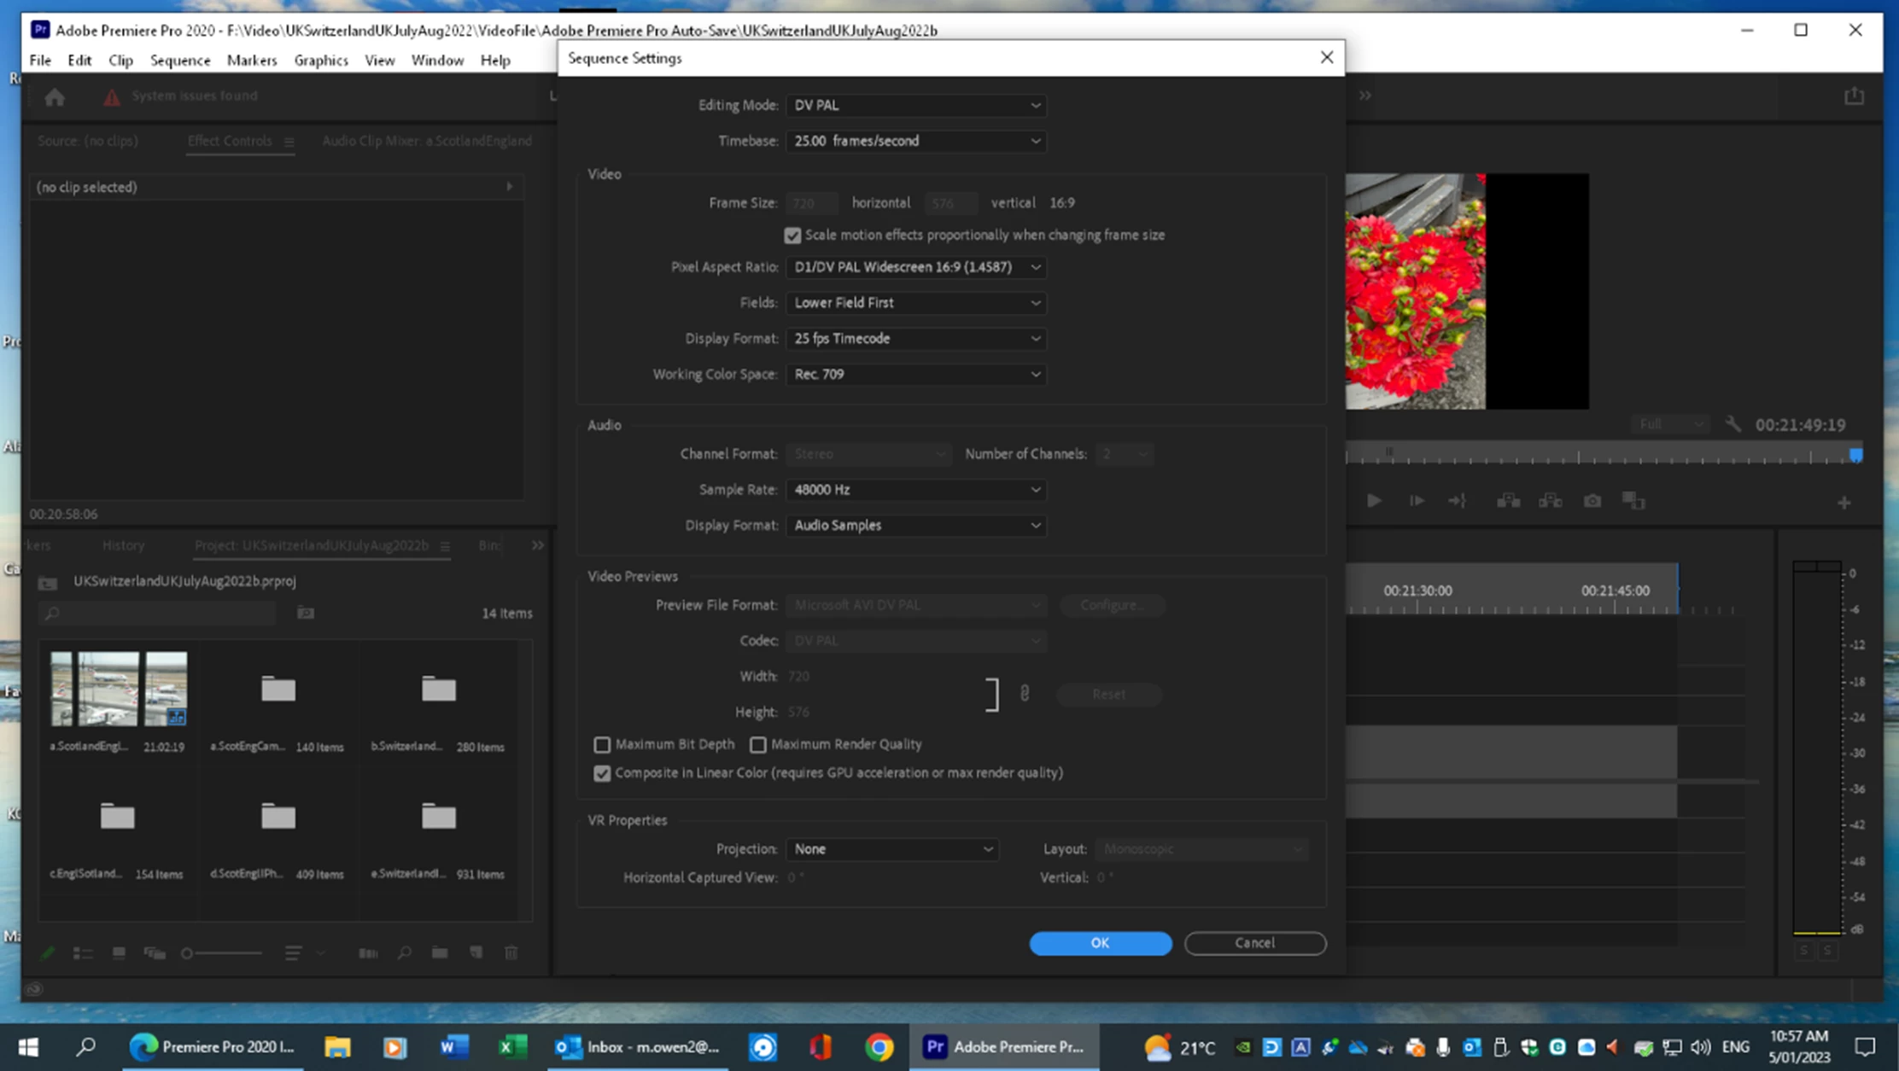Click the Home icon in header bar

pos(55,96)
